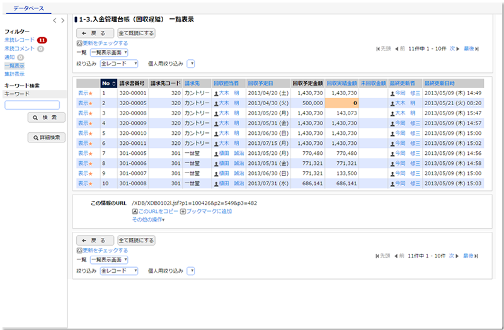
Task: Click the plus icon beside ブックマークに追加
Action: [x=183, y=212]
